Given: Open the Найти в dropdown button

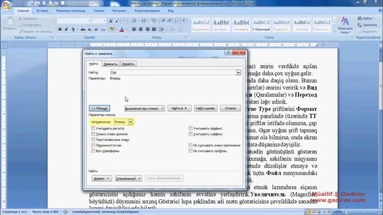Looking at the screenshot, I should point(180,108).
